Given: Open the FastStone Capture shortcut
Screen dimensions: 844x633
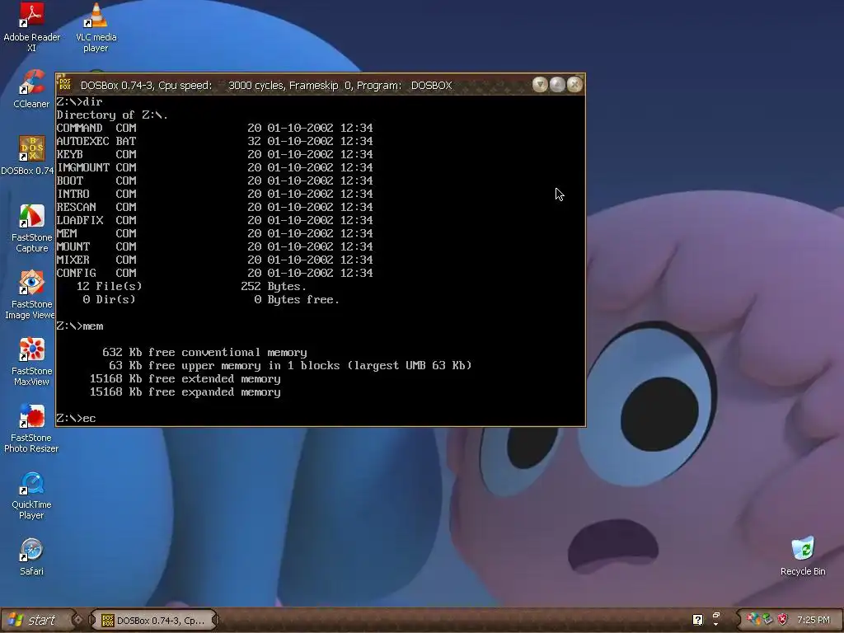Looking at the screenshot, I should [32, 228].
